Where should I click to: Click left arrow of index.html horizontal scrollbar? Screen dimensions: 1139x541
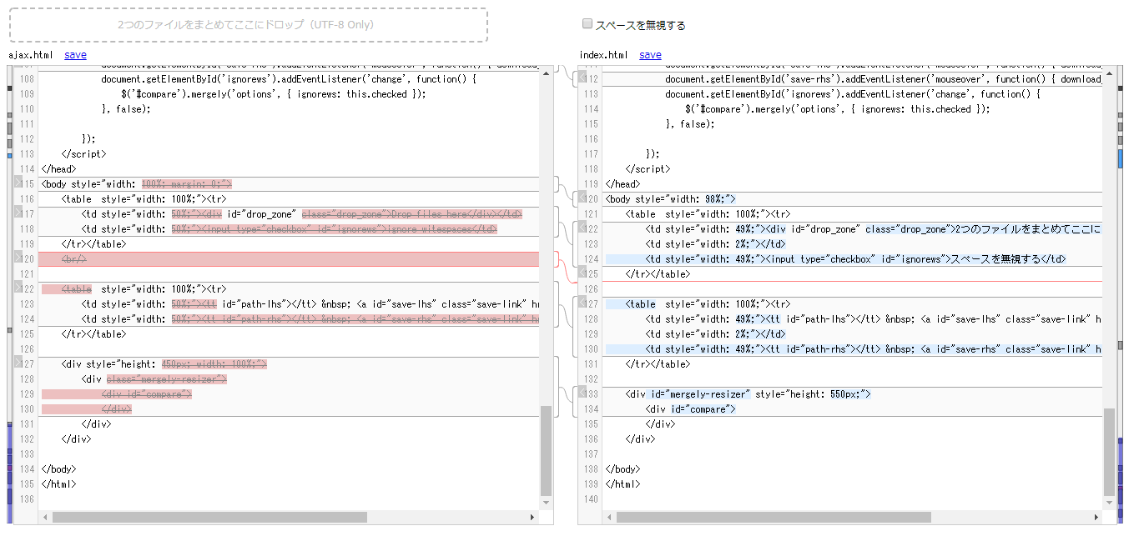(x=608, y=518)
